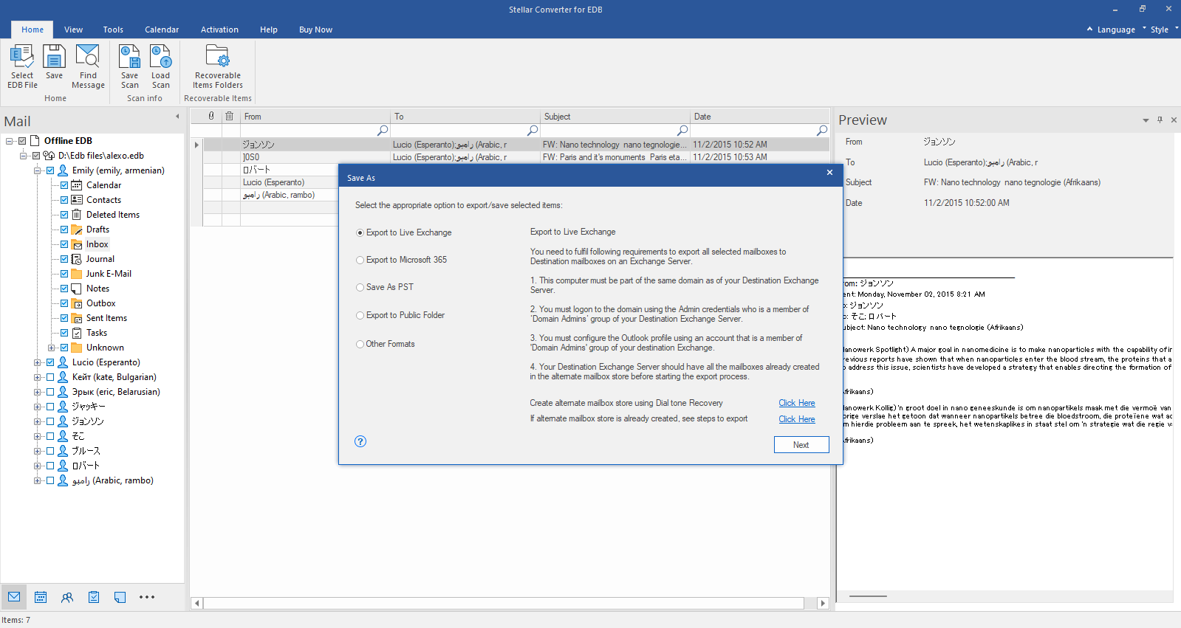
Task: Click Here link for Dial tone Recovery
Action: [797, 403]
